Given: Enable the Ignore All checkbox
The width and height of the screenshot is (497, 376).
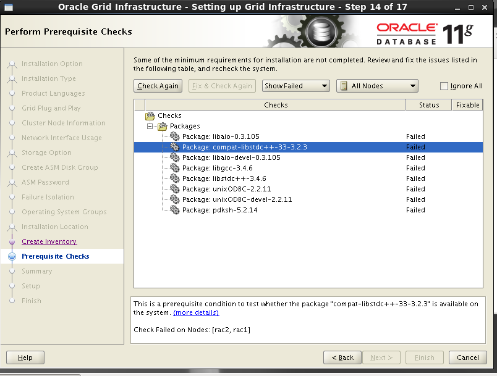Looking at the screenshot, I should (443, 86).
